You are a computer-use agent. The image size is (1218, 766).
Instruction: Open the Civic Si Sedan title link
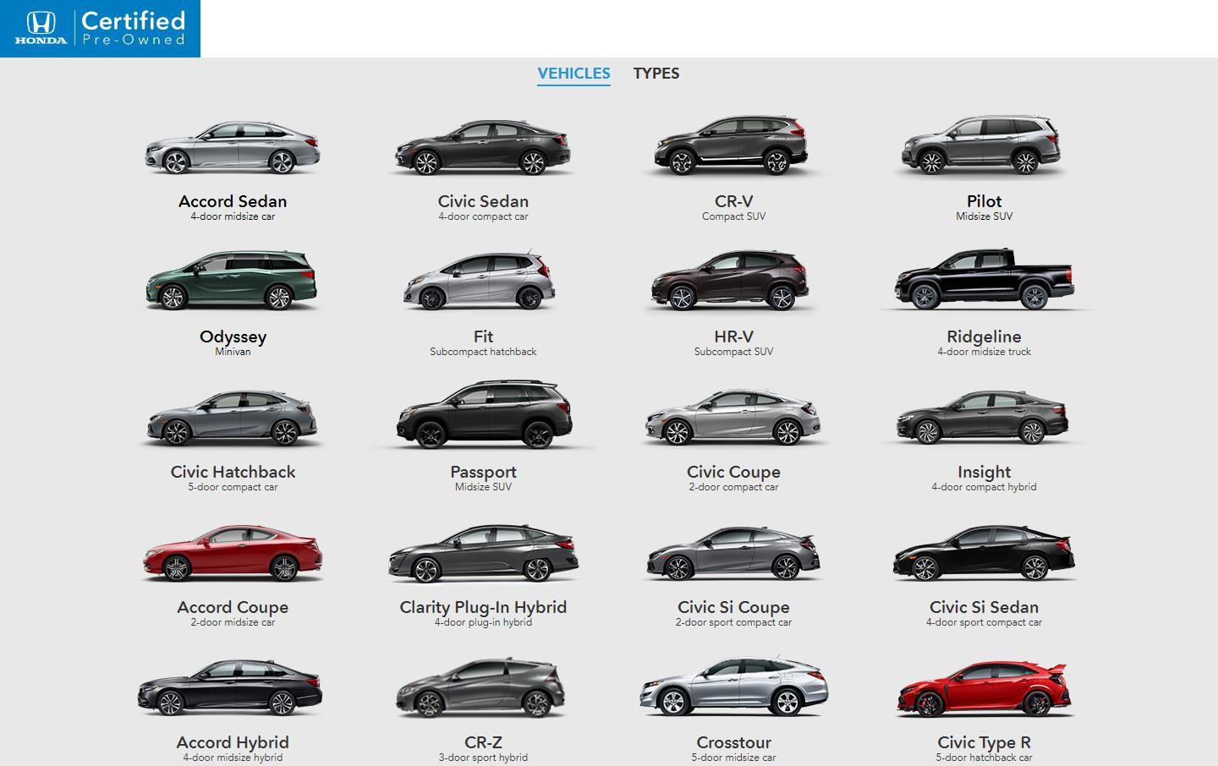[984, 607]
